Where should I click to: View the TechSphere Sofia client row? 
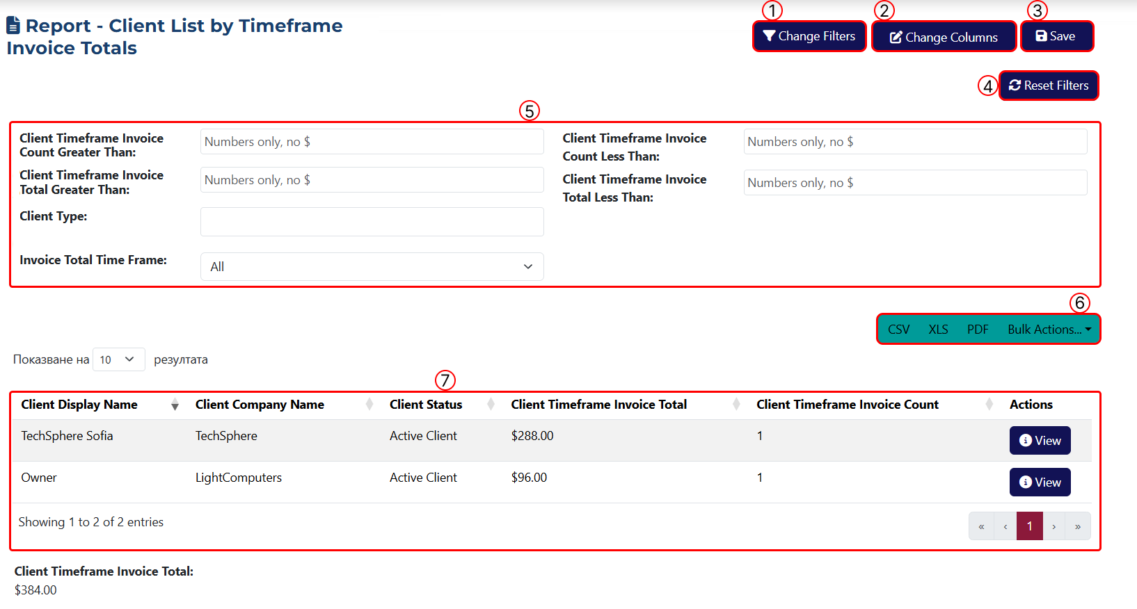[x=1040, y=441]
